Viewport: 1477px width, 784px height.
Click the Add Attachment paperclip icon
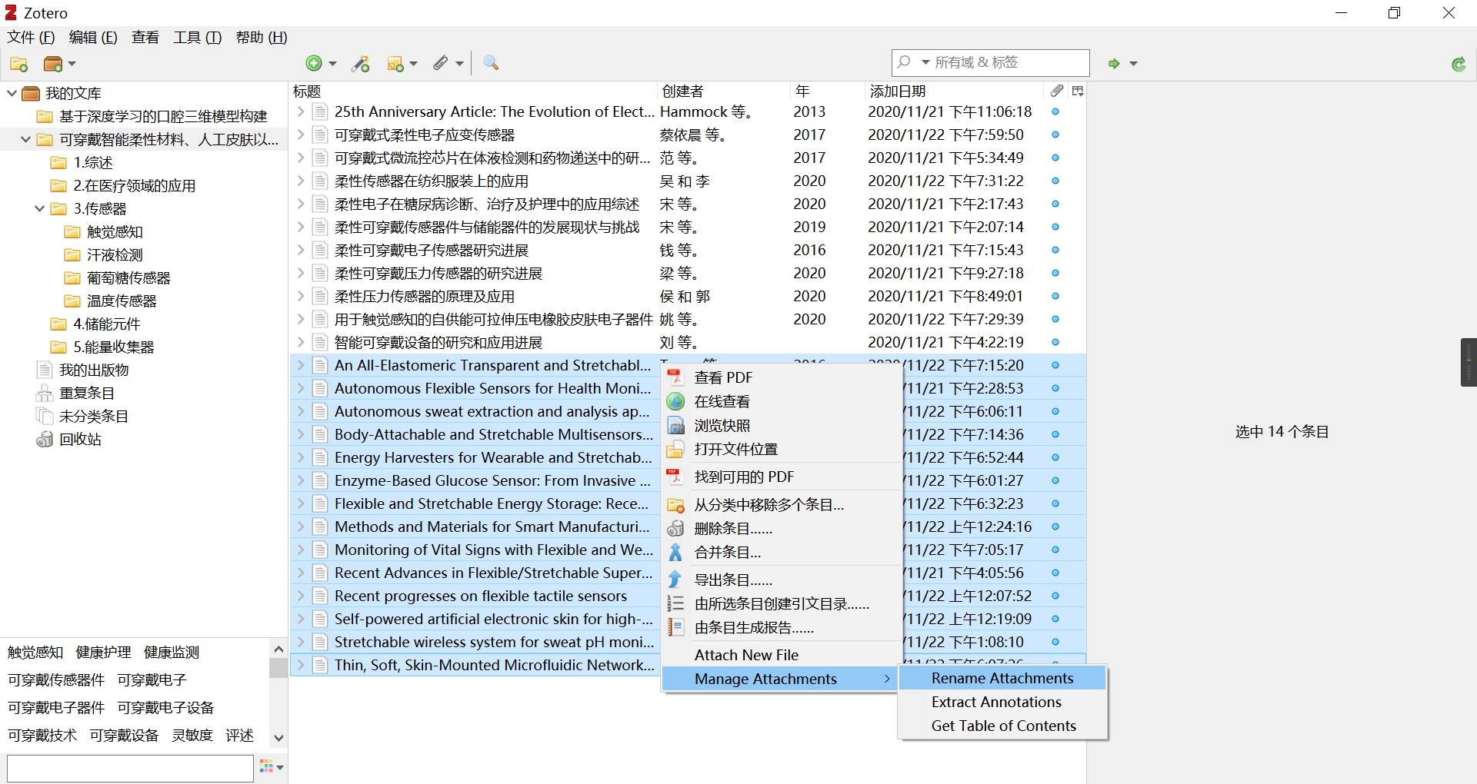[x=441, y=64]
